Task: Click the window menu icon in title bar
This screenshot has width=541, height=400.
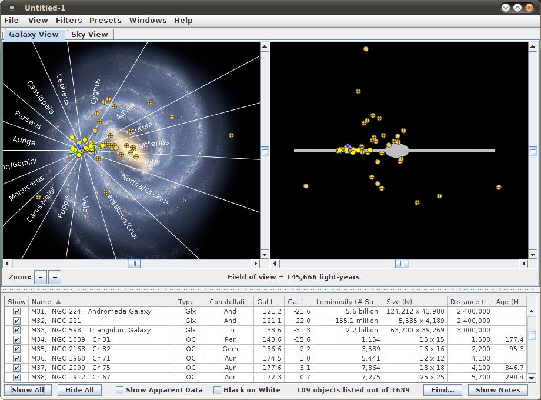Action: coord(11,8)
